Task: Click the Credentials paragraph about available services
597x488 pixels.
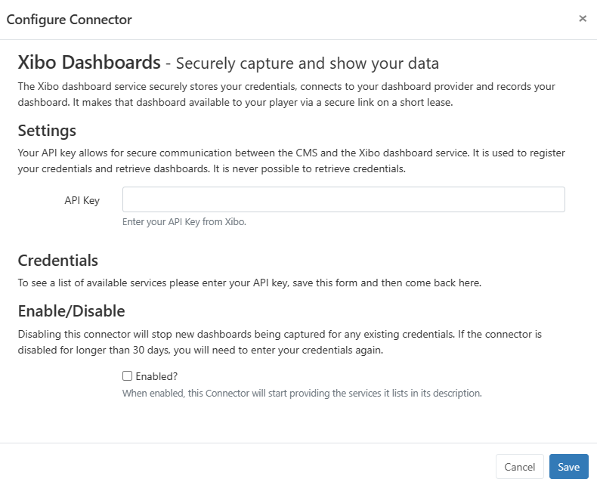Action: click(x=249, y=283)
